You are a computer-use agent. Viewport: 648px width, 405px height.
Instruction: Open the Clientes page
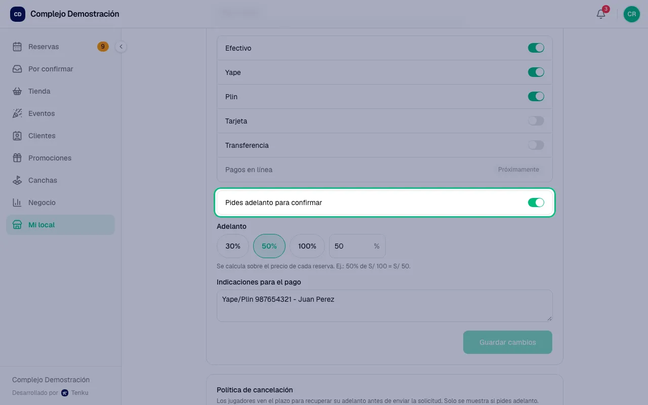(60, 136)
